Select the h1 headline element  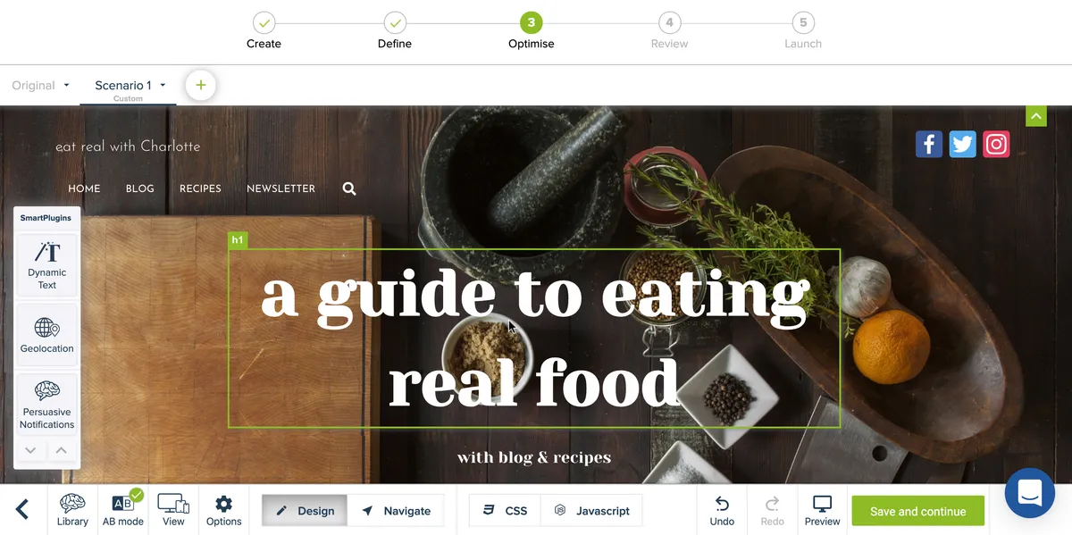pyautogui.click(x=534, y=339)
